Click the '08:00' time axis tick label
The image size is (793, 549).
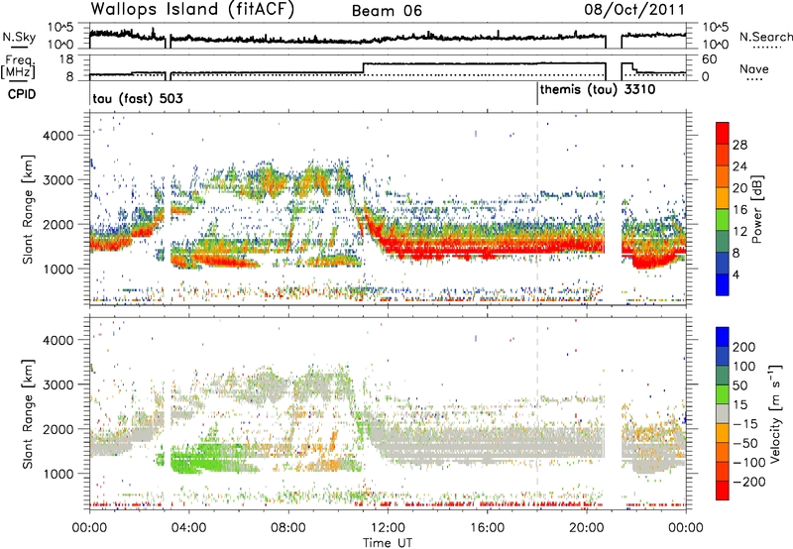click(x=288, y=528)
